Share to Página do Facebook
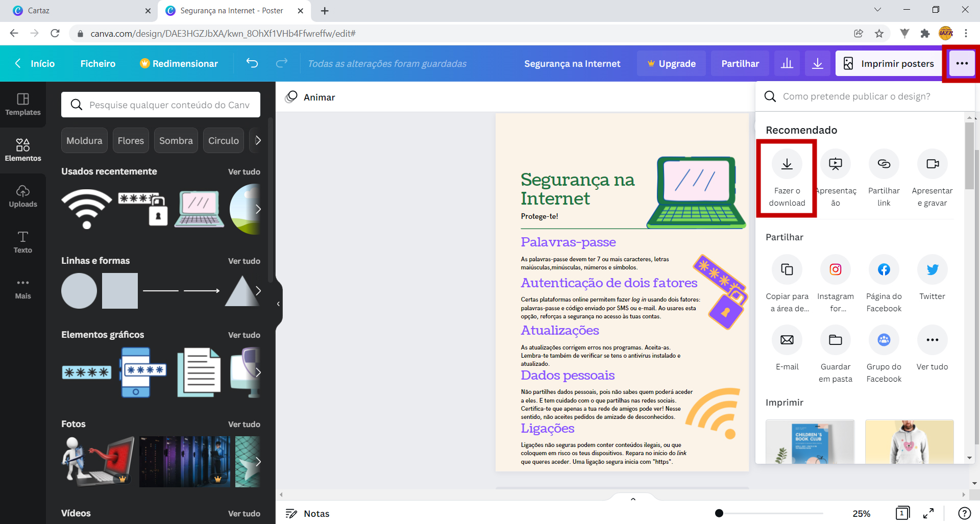Viewport: 980px width, 524px height. 884,269
